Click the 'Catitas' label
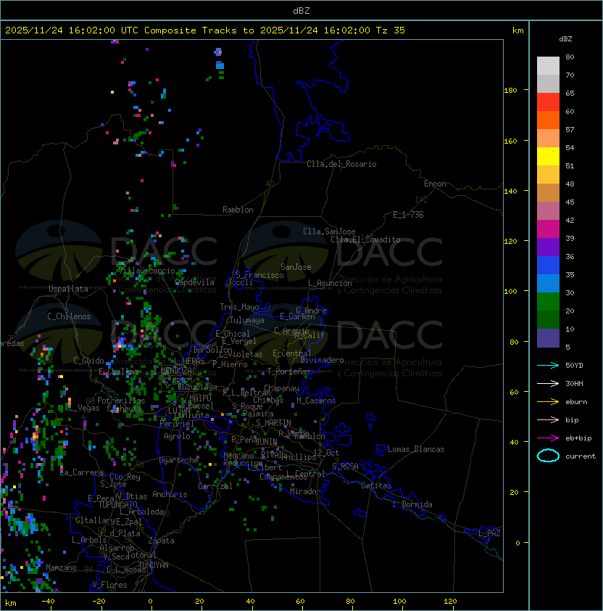Image resolution: width=603 pixels, height=611 pixels. pyautogui.click(x=376, y=486)
